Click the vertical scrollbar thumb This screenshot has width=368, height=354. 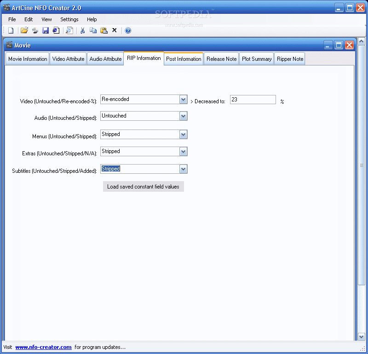point(362,165)
